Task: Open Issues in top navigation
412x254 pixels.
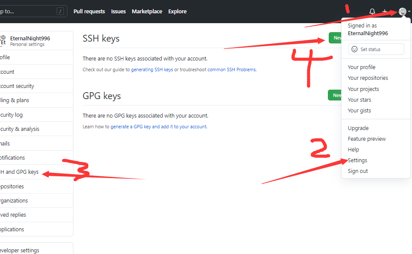Action: (x=118, y=11)
